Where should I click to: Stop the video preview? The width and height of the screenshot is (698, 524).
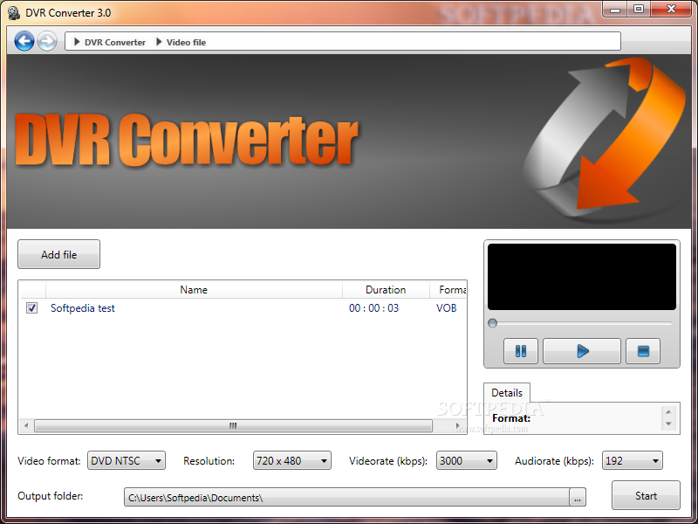pyautogui.click(x=643, y=351)
